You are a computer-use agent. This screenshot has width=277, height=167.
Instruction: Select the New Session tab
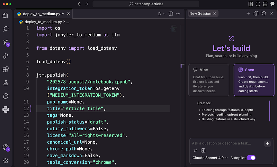(x=200, y=14)
